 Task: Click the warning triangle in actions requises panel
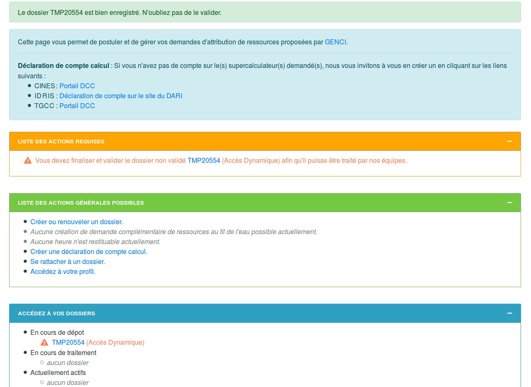pos(28,160)
